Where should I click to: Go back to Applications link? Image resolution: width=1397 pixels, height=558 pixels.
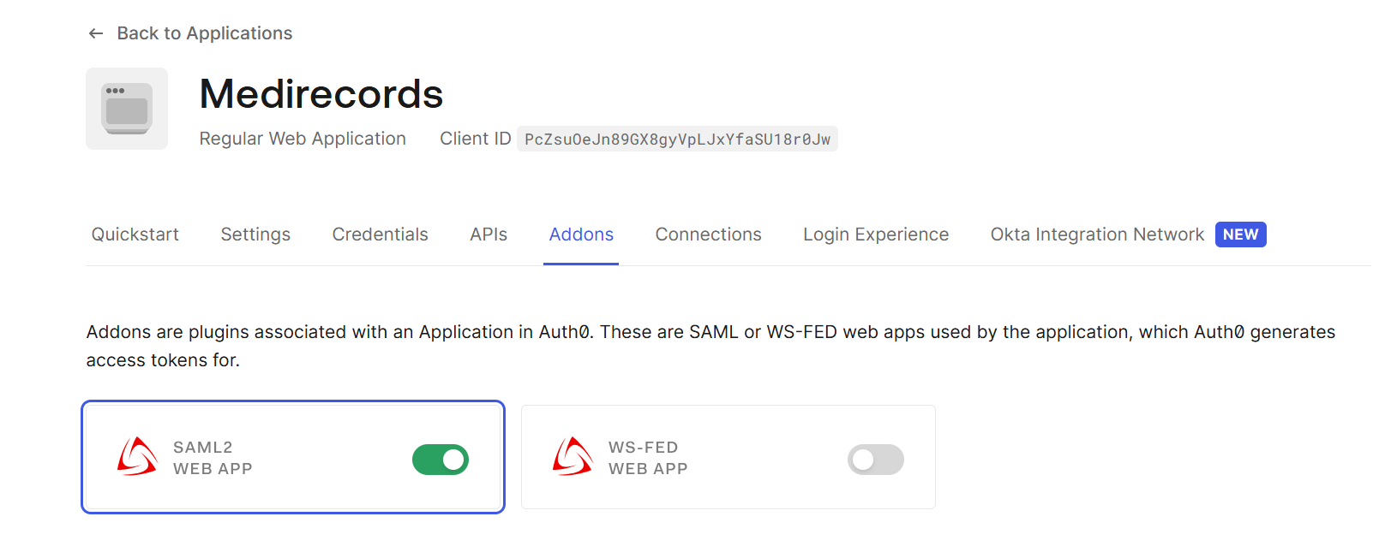[x=205, y=33]
